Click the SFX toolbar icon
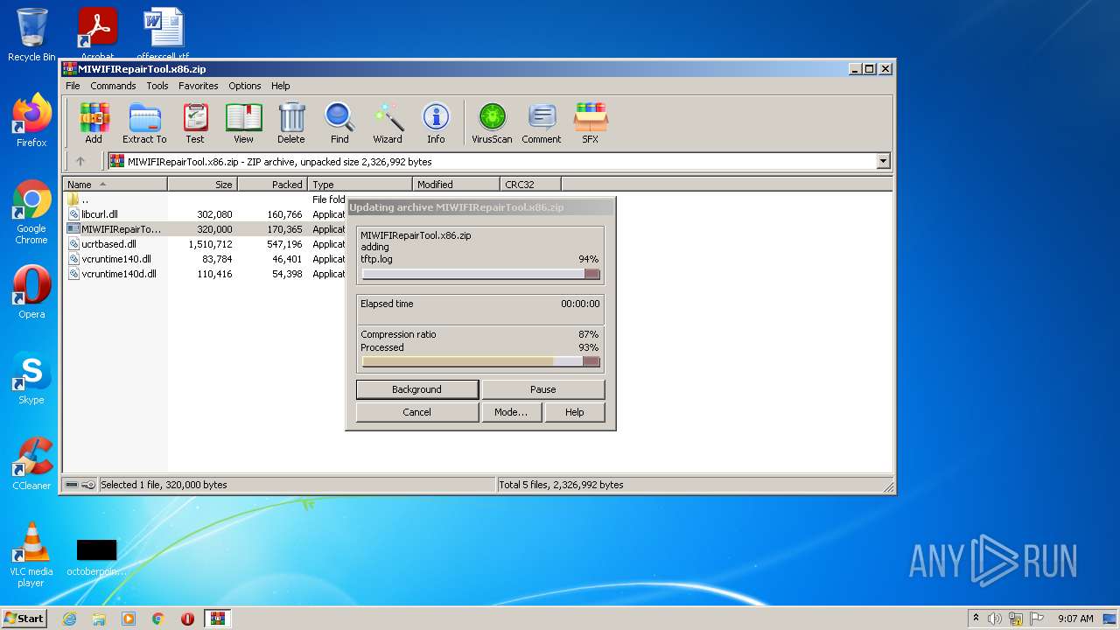This screenshot has height=630, width=1120. click(x=591, y=122)
